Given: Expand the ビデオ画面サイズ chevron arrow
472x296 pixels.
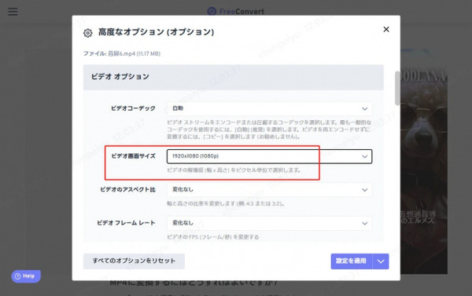Looking at the screenshot, I should coord(364,156).
